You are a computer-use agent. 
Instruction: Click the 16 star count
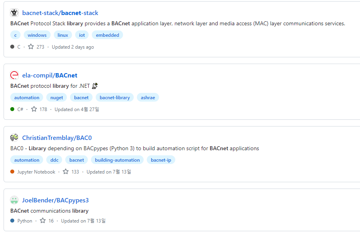pos(51,221)
